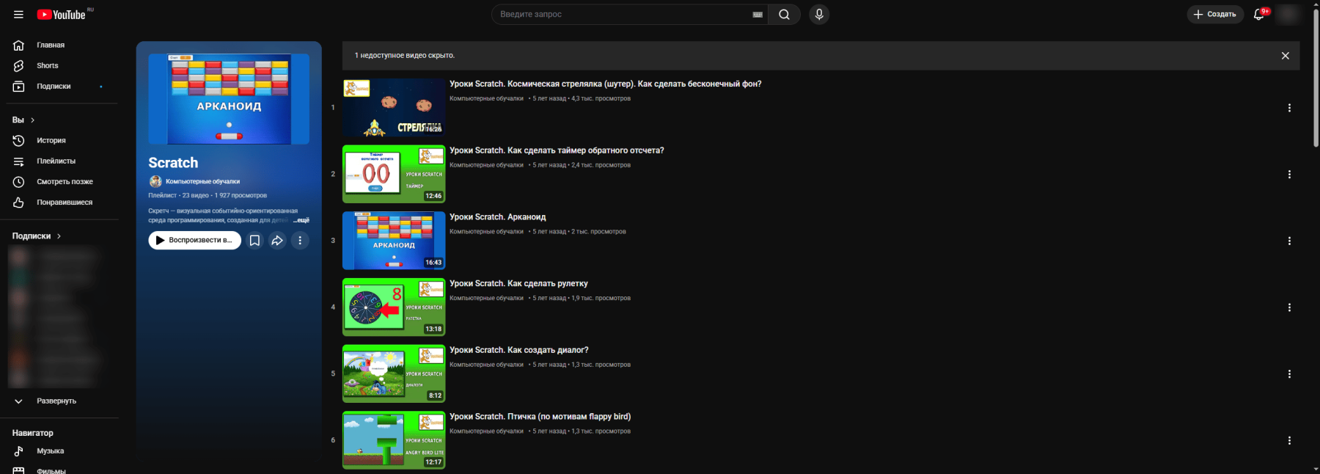
Task: Go to Shorts in sidebar
Action: (48, 66)
